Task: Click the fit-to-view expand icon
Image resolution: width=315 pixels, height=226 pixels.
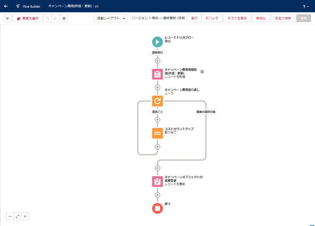Action: coord(17,216)
